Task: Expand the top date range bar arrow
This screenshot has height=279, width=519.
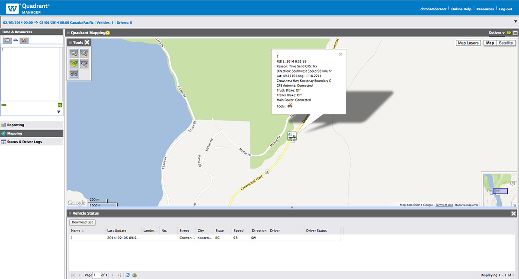Action: [x=515, y=22]
